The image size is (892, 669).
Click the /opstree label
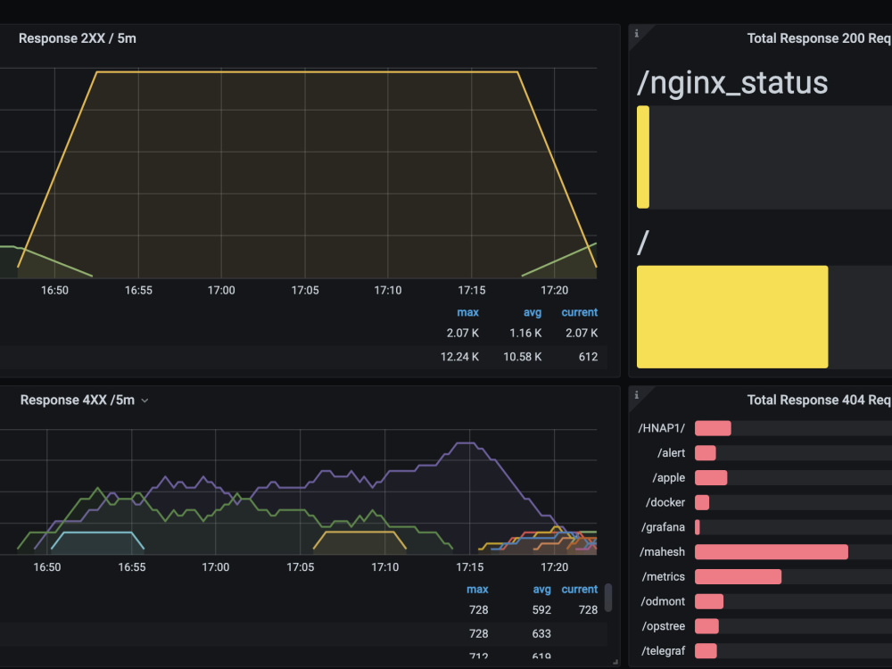664,626
